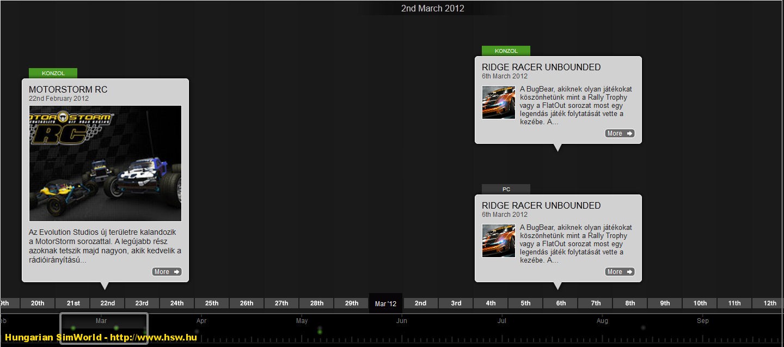Click the MotorStorm RC description text
The width and height of the screenshot is (784, 347).
coord(105,246)
